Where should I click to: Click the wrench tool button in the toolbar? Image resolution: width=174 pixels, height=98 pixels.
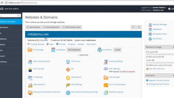[x=139, y=27]
